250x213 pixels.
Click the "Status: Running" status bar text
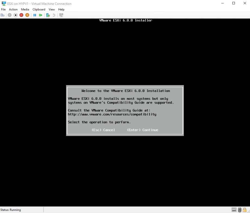point(11,210)
